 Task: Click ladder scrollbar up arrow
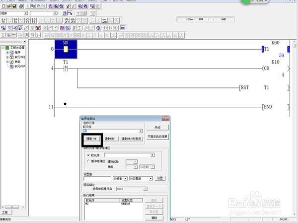(x=295, y=42)
